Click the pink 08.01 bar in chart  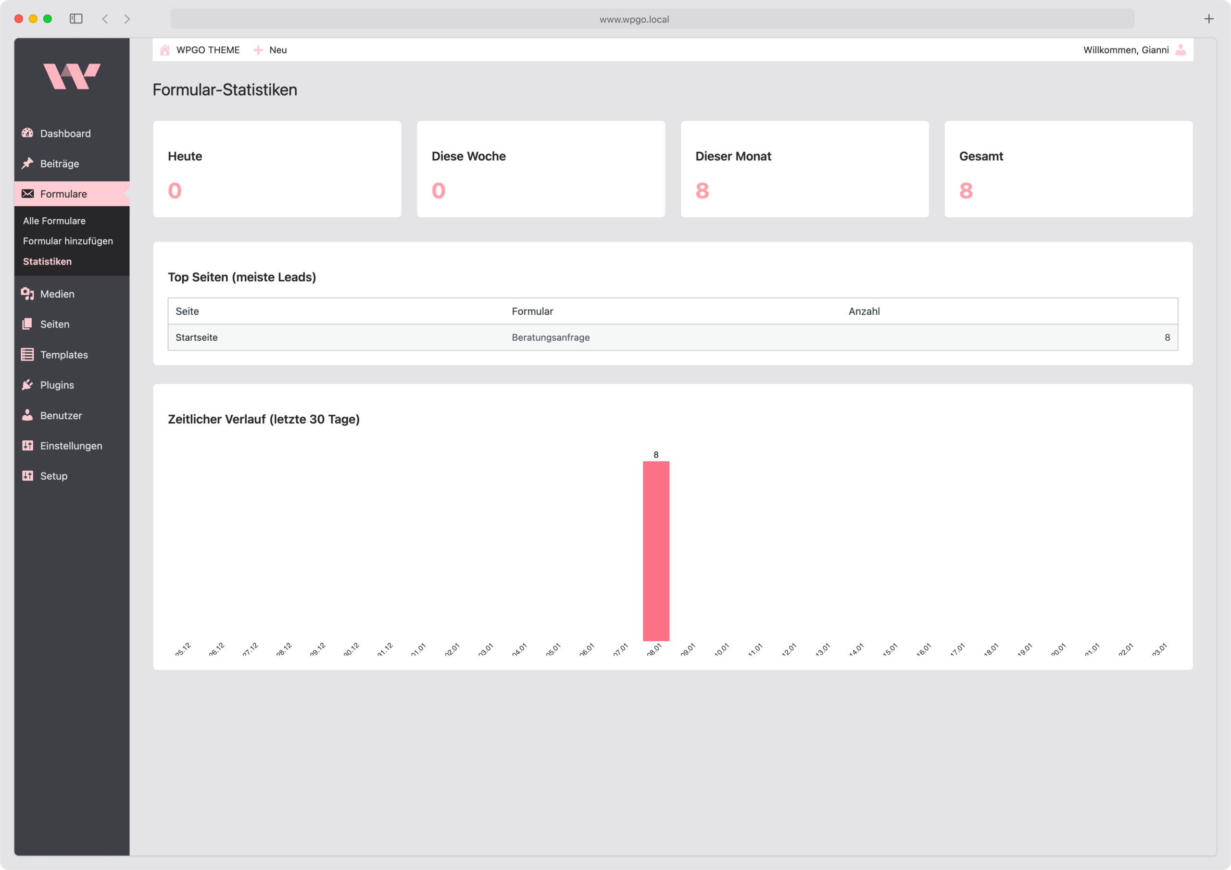(656, 550)
